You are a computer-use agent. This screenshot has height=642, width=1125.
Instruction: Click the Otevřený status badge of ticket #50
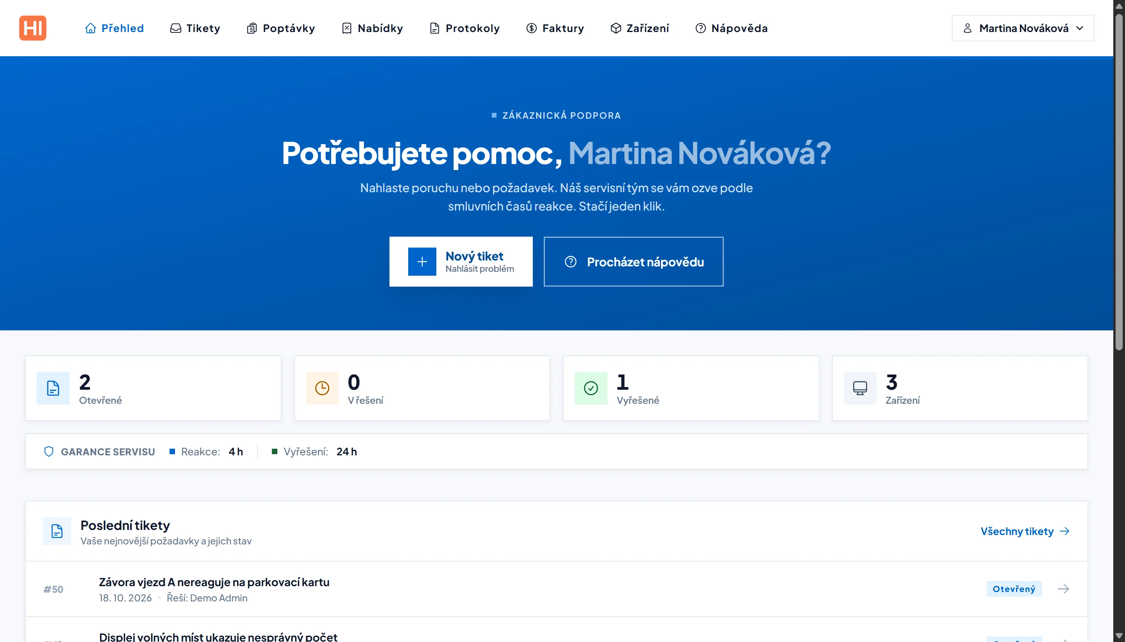pos(1014,589)
